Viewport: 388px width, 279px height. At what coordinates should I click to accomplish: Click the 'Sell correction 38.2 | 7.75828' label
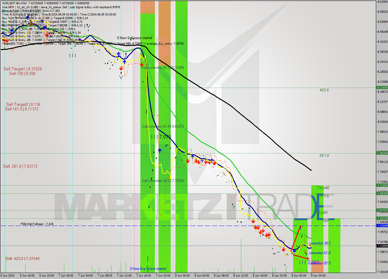tap(163, 180)
